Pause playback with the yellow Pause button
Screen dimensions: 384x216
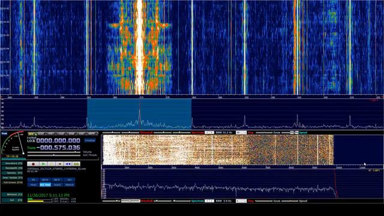tap(52, 164)
